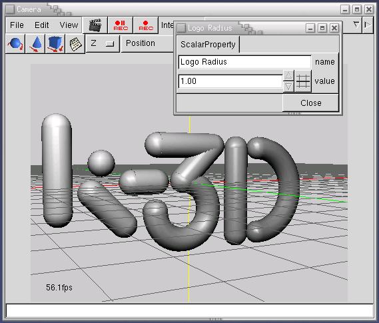Click Close in Logo Radius dialog
The image size is (379, 323).
[x=310, y=103]
